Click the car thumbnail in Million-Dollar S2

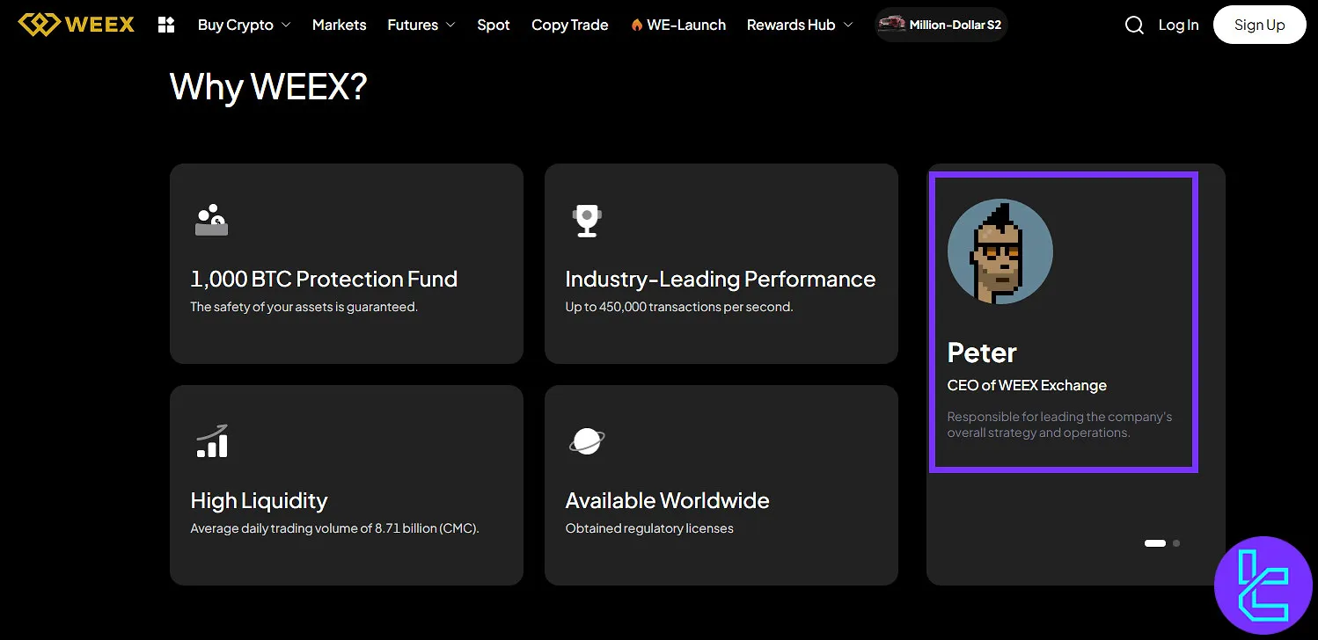point(892,24)
